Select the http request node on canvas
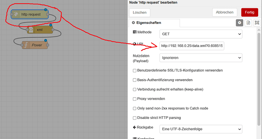The height and width of the screenshot is (139, 262). click(x=30, y=14)
